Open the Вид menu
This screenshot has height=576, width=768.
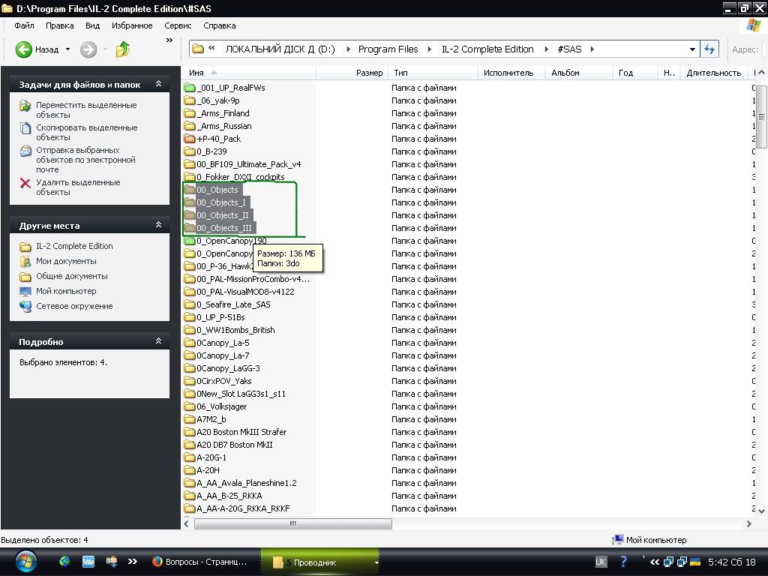(x=92, y=25)
